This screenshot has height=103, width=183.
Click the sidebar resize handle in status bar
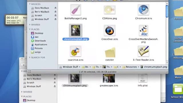[30, 71]
